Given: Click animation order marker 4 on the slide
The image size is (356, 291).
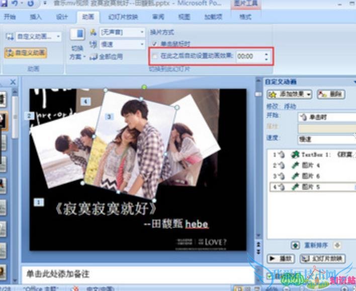Looking at the screenshot, I should pyautogui.click(x=85, y=101).
